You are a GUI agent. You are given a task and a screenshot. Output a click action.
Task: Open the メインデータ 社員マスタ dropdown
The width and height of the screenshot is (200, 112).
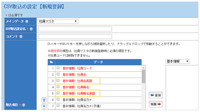click(58, 21)
